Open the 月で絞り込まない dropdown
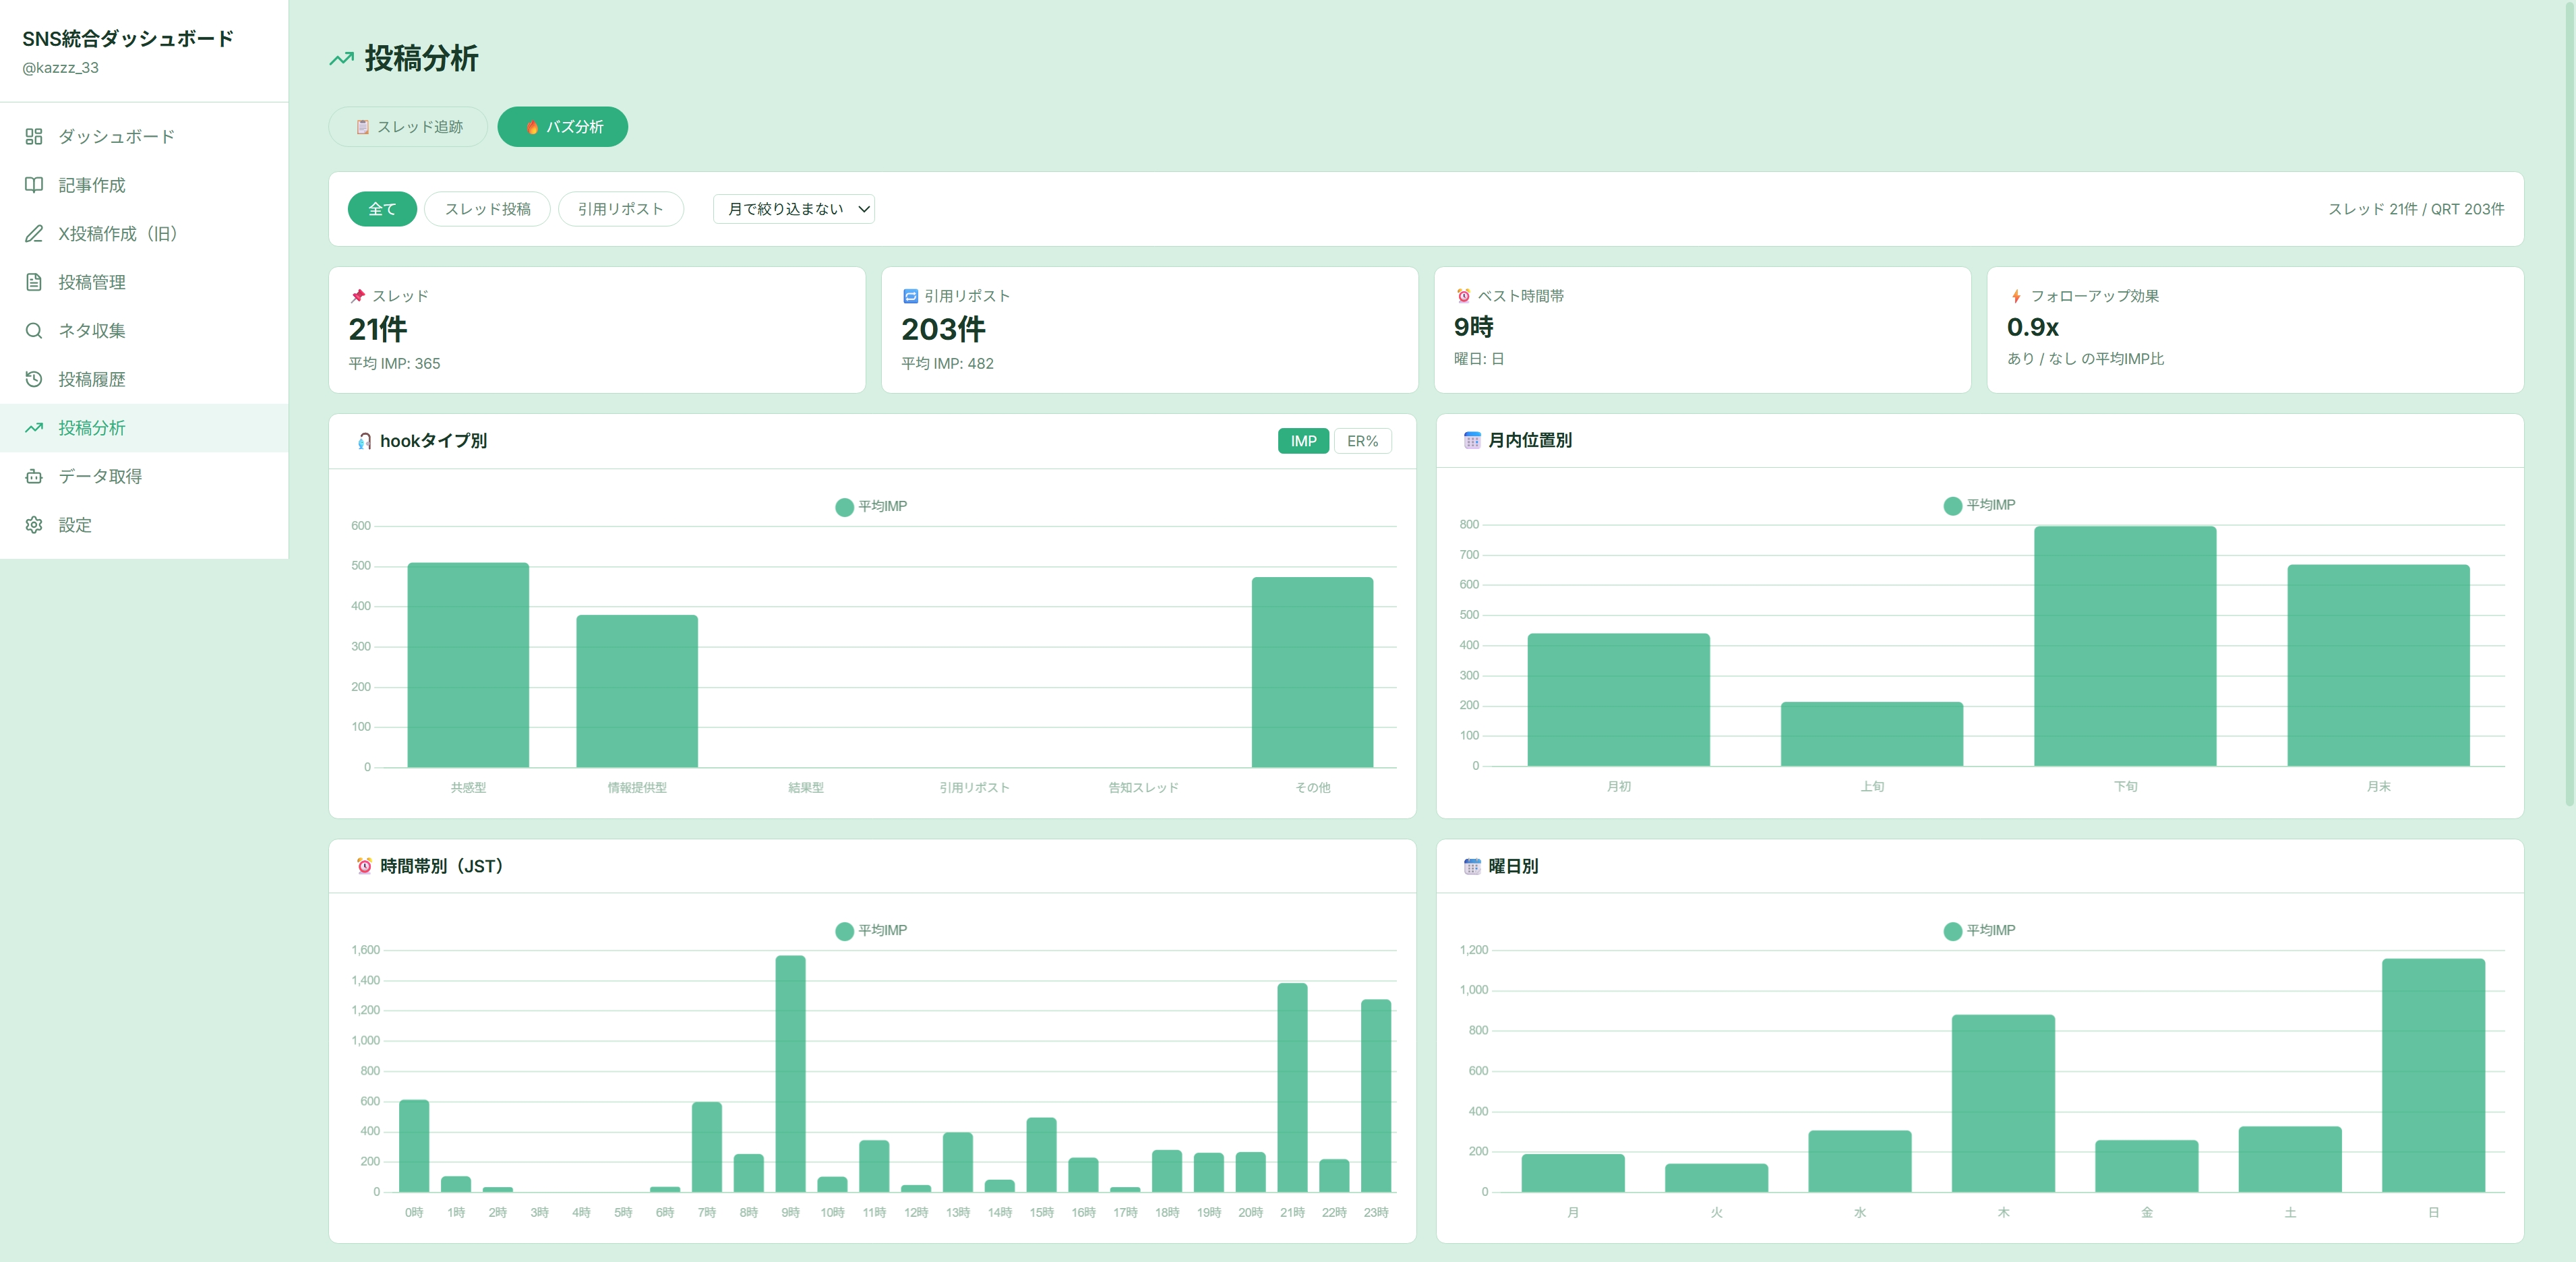Viewport: 2576px width, 1262px height. point(794,209)
